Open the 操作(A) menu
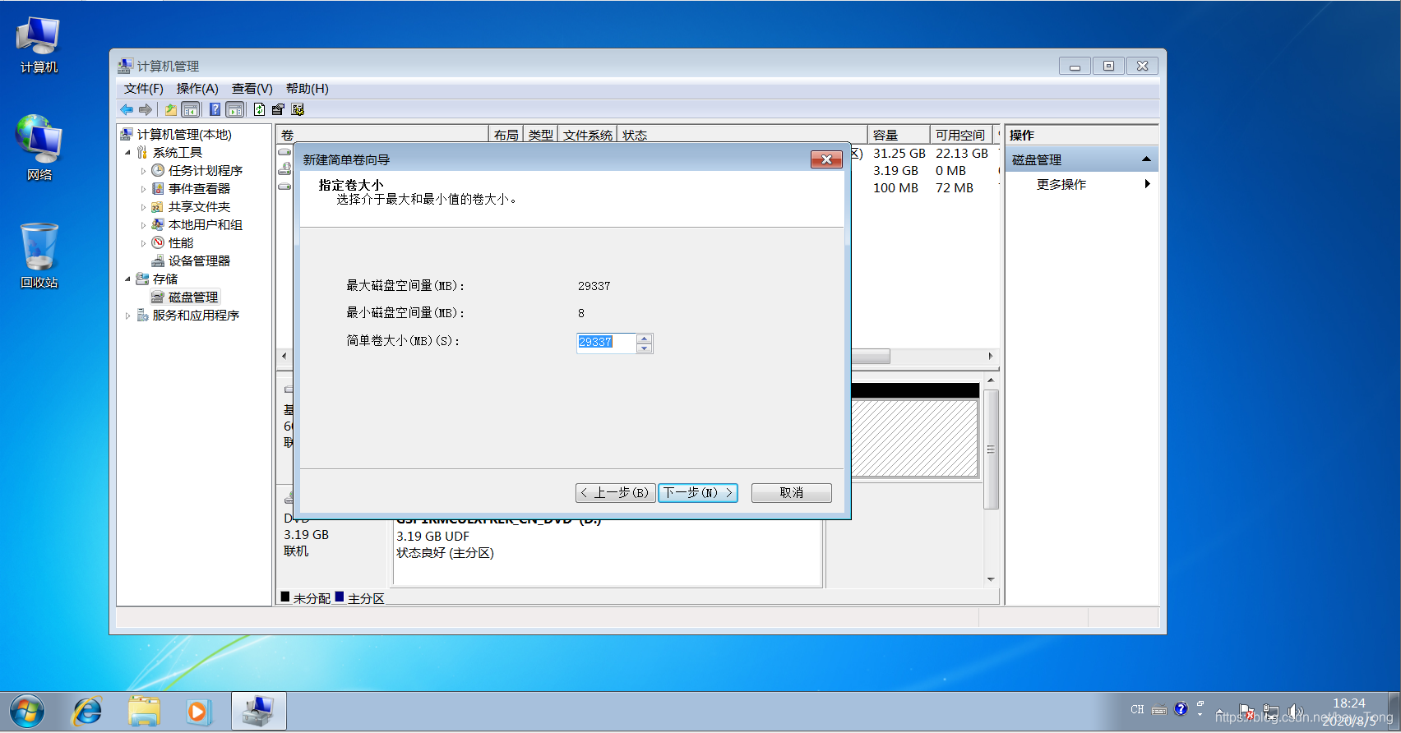This screenshot has width=1401, height=733. point(197,89)
